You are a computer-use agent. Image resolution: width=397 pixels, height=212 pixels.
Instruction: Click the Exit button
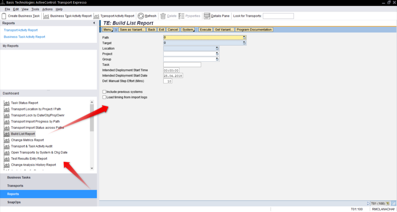click(162, 30)
